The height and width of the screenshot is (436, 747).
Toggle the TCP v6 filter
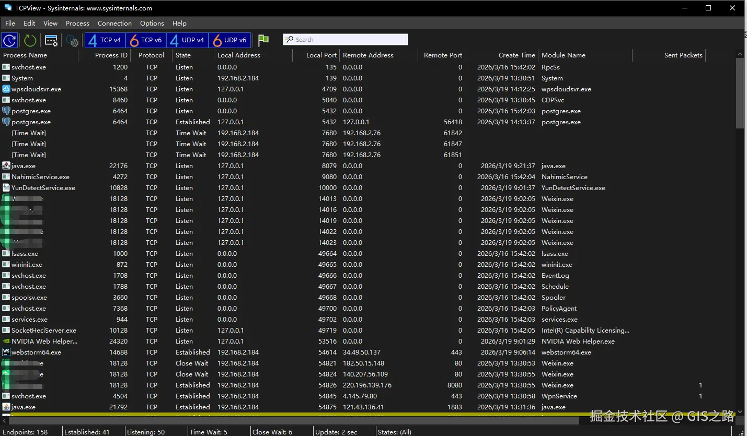point(146,40)
